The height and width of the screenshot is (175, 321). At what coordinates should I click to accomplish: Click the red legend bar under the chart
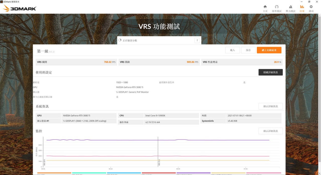[159, 173]
